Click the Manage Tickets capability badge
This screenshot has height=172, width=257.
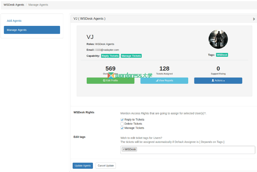tap(131, 56)
